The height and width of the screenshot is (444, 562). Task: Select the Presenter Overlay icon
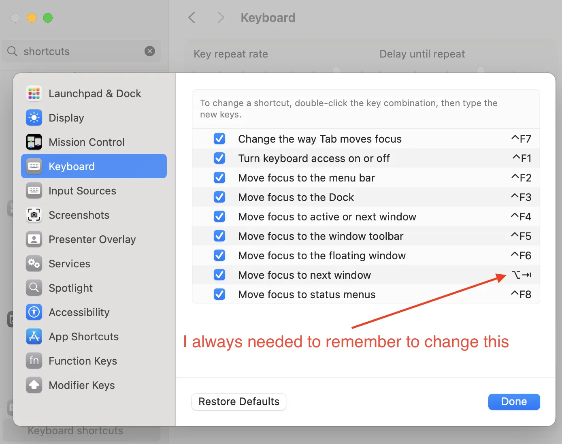(x=34, y=239)
